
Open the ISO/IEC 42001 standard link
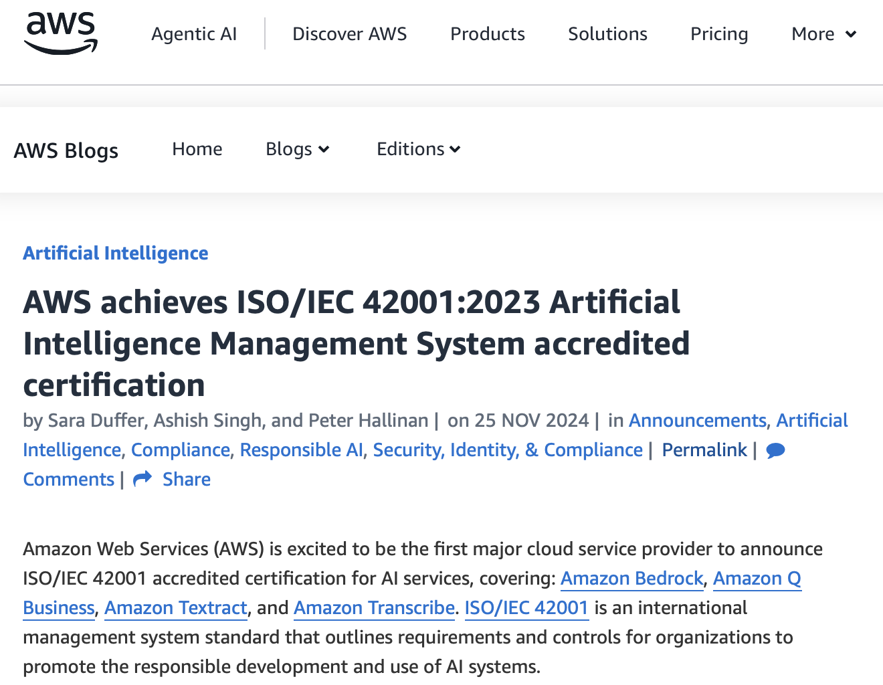coord(526,607)
